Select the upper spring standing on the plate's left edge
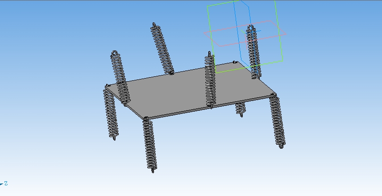 point(120,78)
